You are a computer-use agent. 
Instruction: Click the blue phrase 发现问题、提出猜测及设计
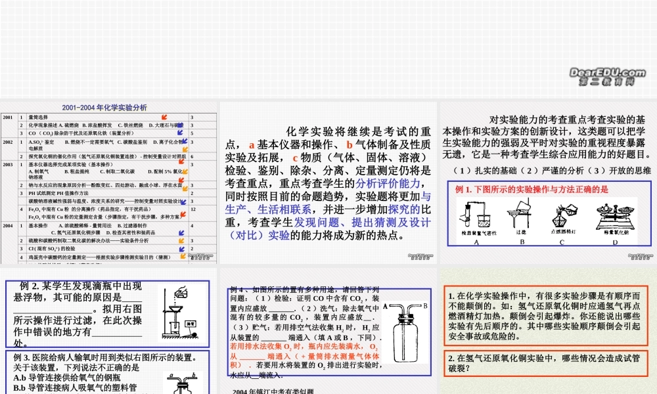363,223
